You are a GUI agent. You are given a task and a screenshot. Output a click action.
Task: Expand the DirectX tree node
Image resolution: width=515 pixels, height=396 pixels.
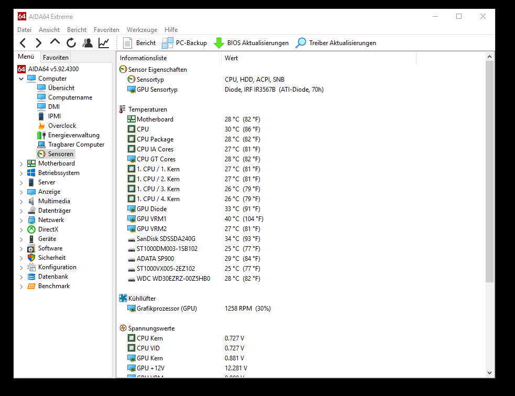click(x=21, y=230)
